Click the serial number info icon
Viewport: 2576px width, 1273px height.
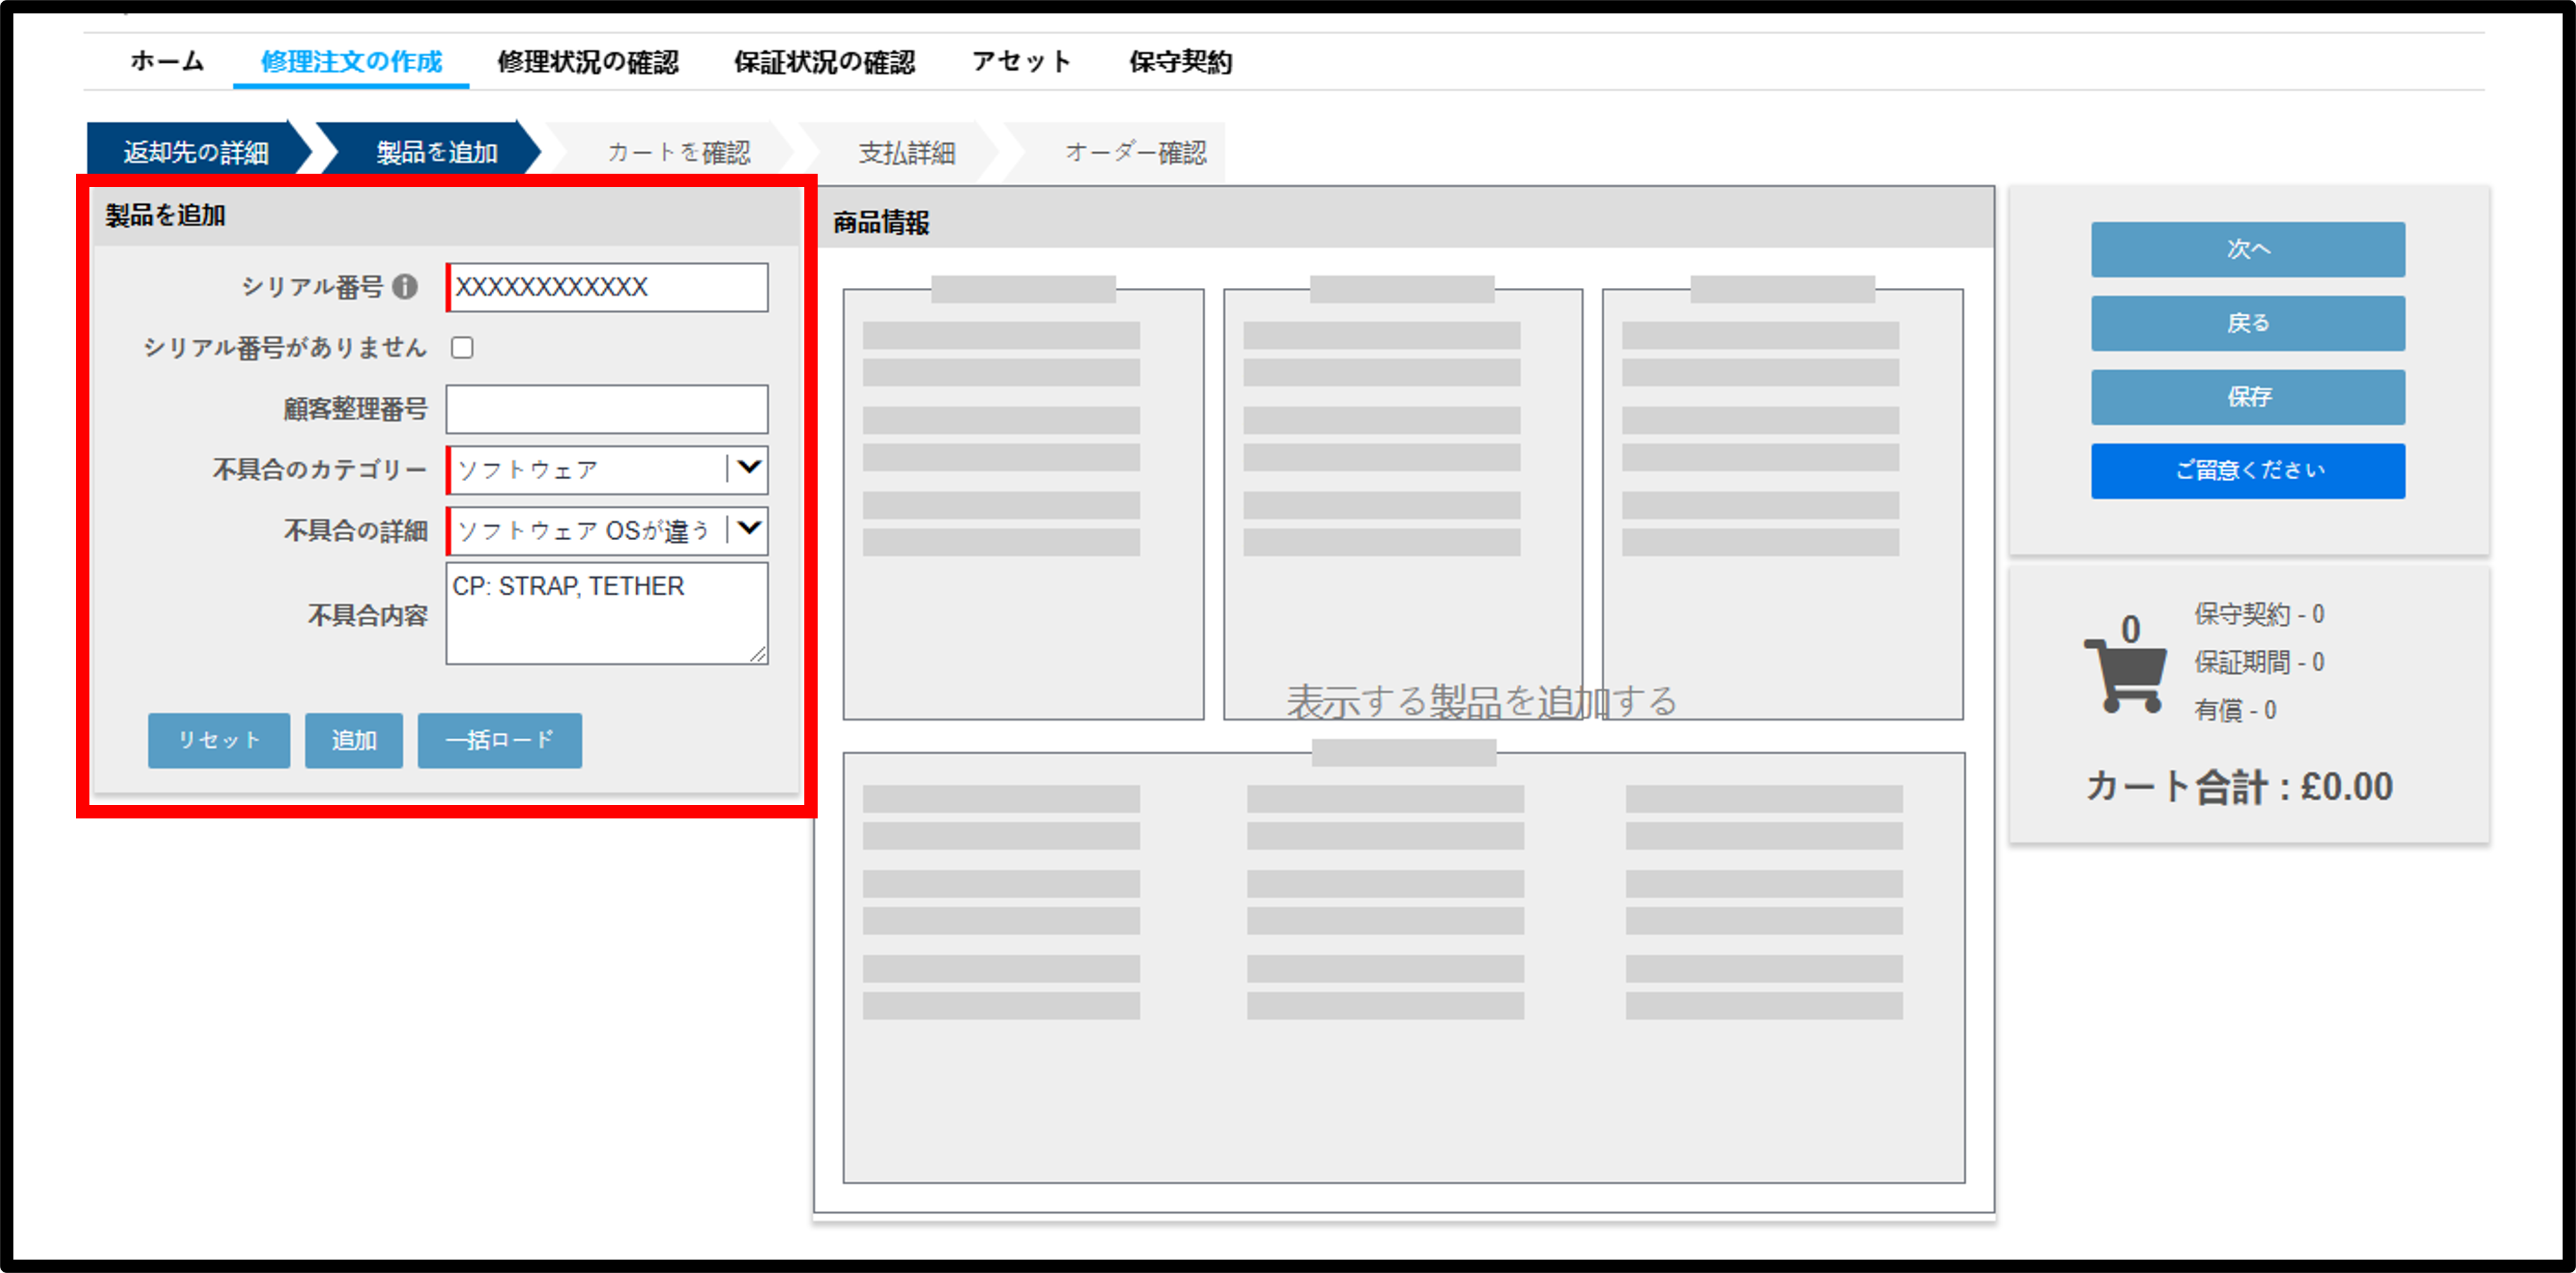click(x=405, y=287)
